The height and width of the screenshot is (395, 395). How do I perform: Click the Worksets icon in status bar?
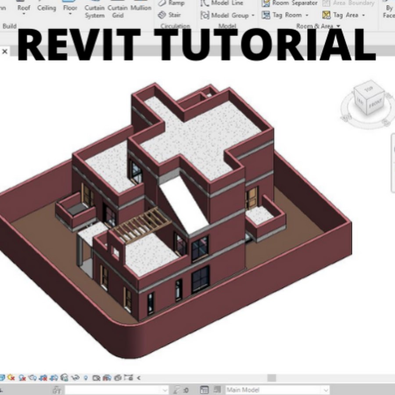pos(57,390)
